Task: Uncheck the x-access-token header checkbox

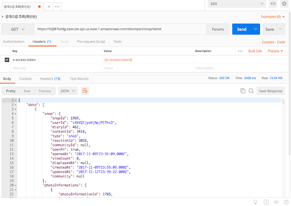Action: click(7, 60)
